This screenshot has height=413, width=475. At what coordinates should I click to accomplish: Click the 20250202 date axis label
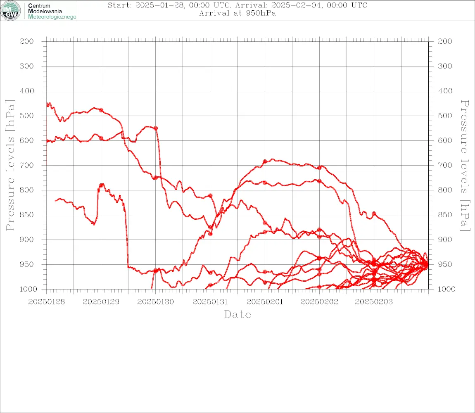point(319,302)
